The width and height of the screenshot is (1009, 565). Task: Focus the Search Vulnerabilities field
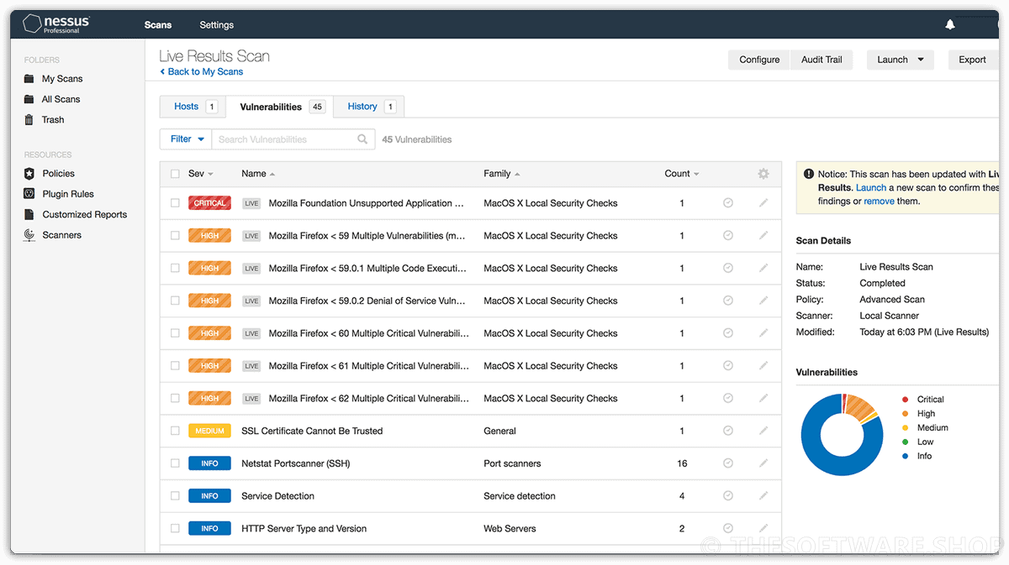(x=293, y=139)
